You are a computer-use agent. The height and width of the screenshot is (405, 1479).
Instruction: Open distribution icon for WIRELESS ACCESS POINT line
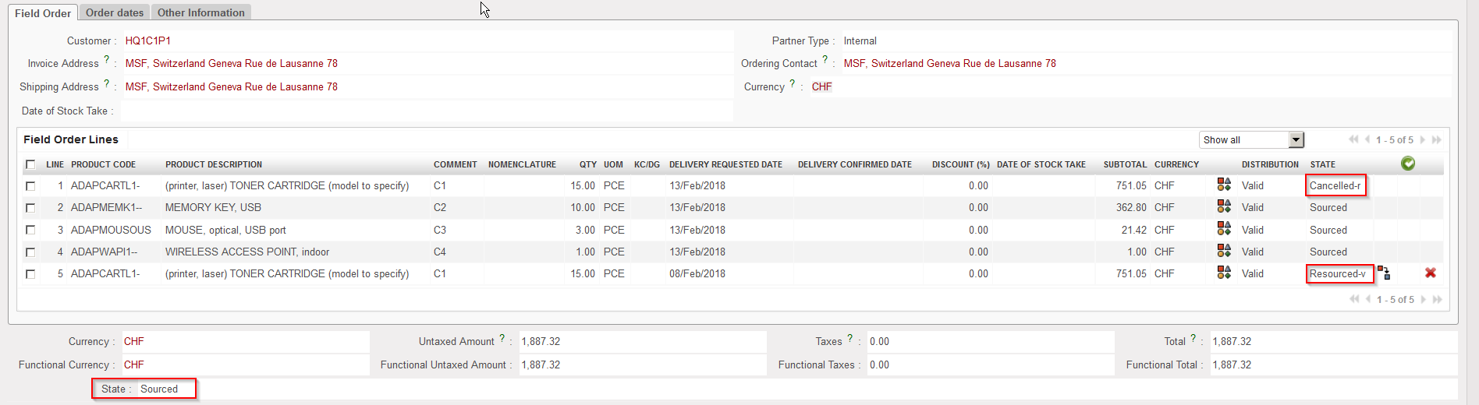pyautogui.click(x=1224, y=251)
